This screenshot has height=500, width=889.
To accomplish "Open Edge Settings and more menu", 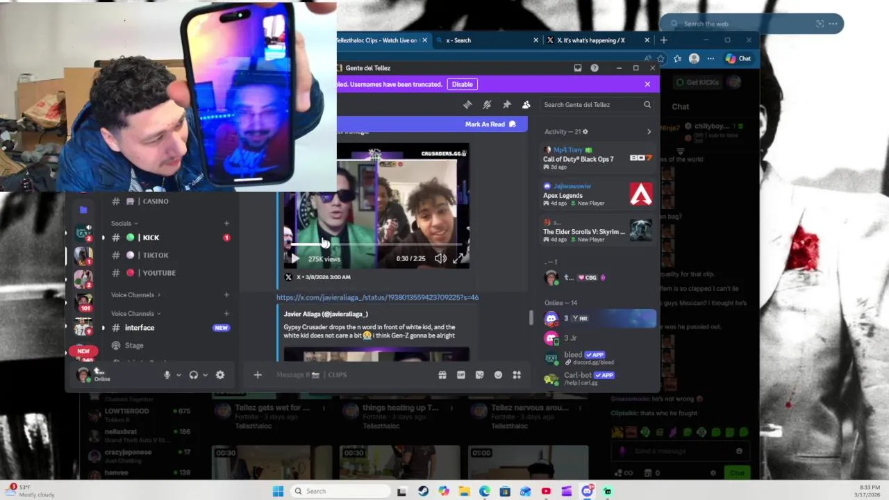I will [711, 59].
